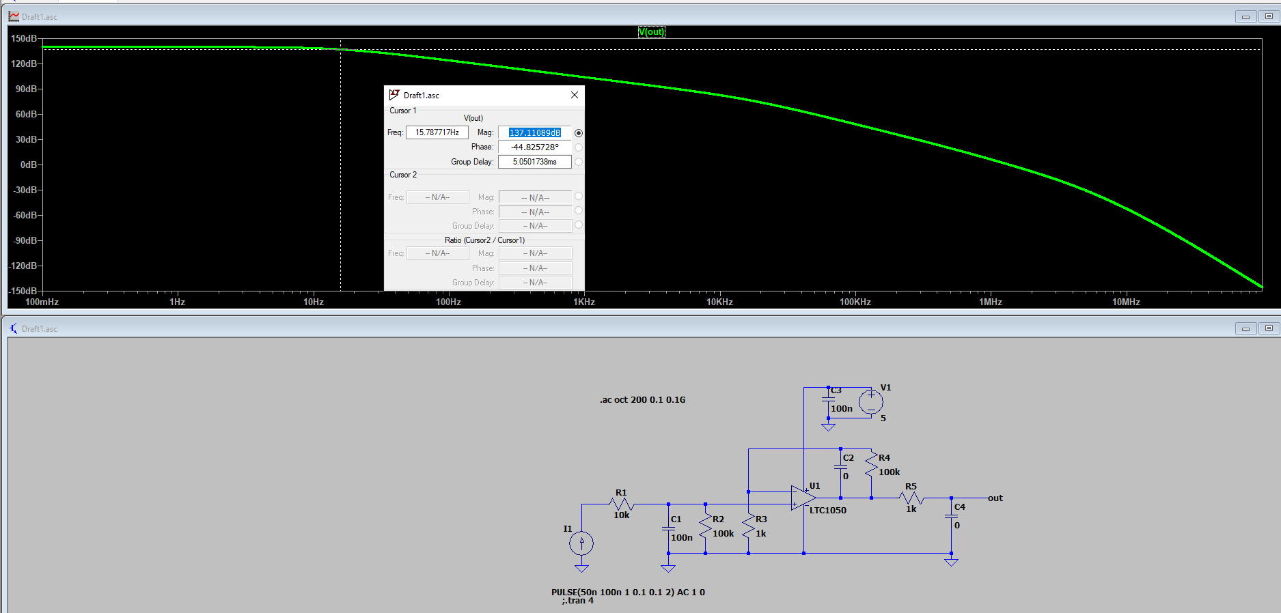Click the out net label
Screen dimensions: 1281x613
coord(995,498)
